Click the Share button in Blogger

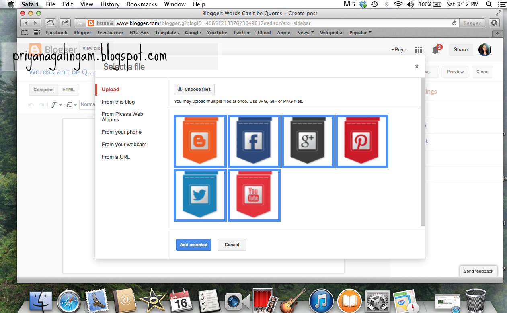click(x=460, y=50)
